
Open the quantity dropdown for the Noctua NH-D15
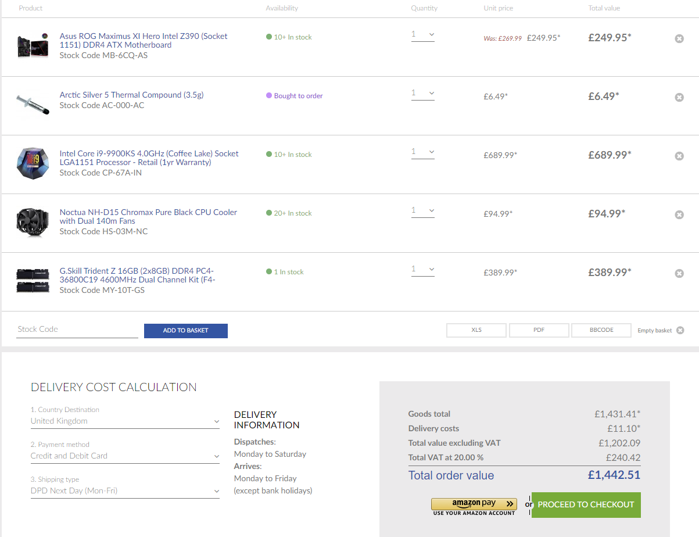pos(422,211)
